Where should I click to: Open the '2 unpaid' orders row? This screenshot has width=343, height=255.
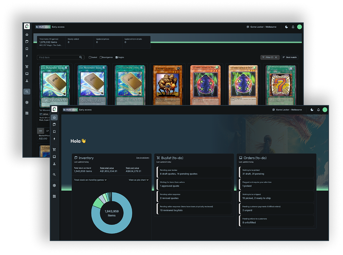click(276, 209)
